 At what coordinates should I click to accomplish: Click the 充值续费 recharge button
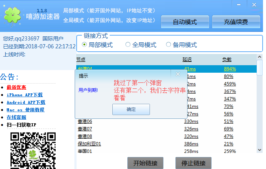[x=236, y=22]
